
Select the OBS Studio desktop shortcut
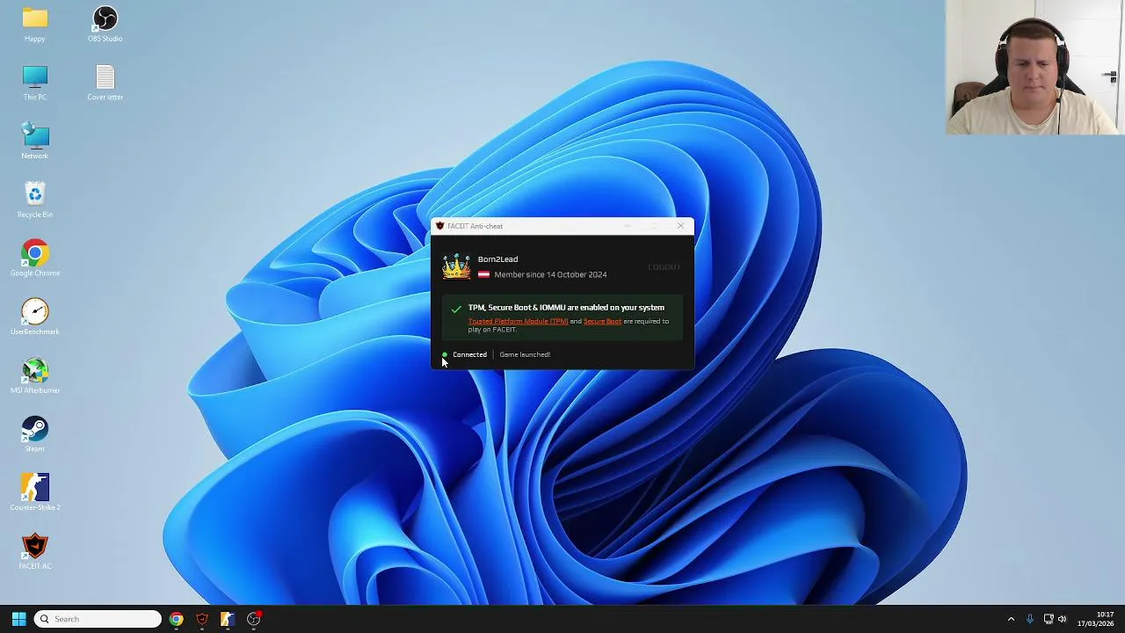(105, 25)
